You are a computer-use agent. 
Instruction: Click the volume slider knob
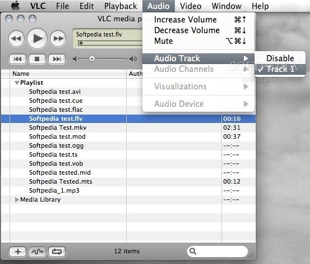click(x=91, y=59)
